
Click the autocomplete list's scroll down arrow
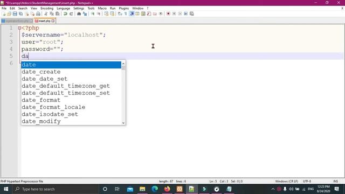[x=123, y=123]
